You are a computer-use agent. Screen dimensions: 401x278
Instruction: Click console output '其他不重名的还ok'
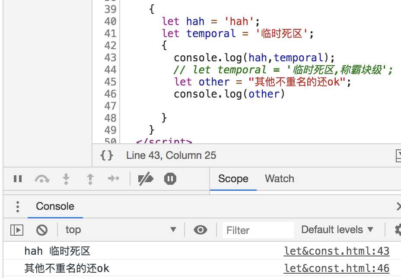[67, 269]
